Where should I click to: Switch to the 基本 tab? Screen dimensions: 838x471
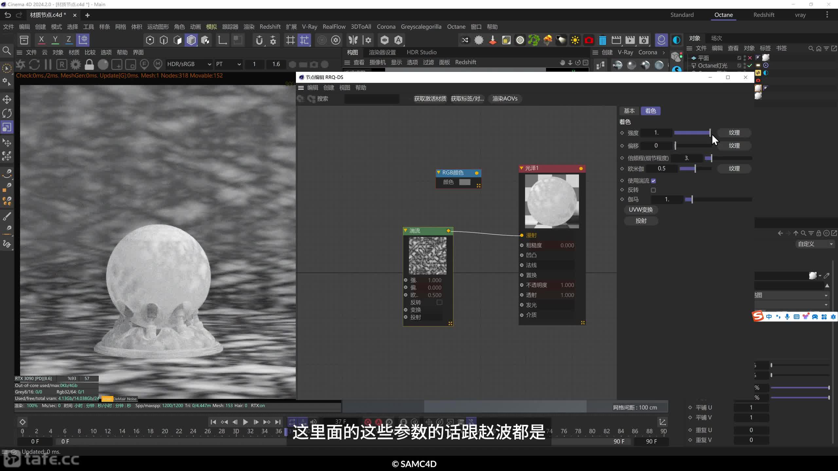coord(629,111)
